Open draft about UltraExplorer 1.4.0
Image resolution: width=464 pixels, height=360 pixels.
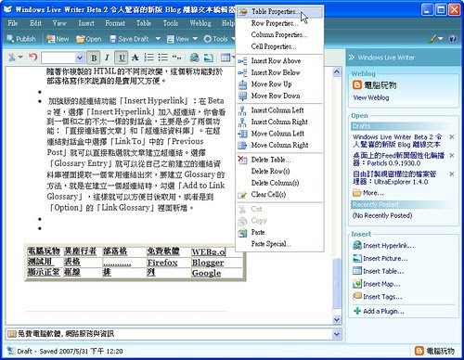tap(394, 177)
